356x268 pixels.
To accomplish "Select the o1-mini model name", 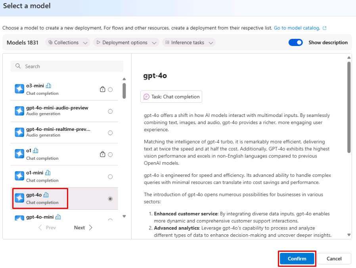I will (34, 172).
